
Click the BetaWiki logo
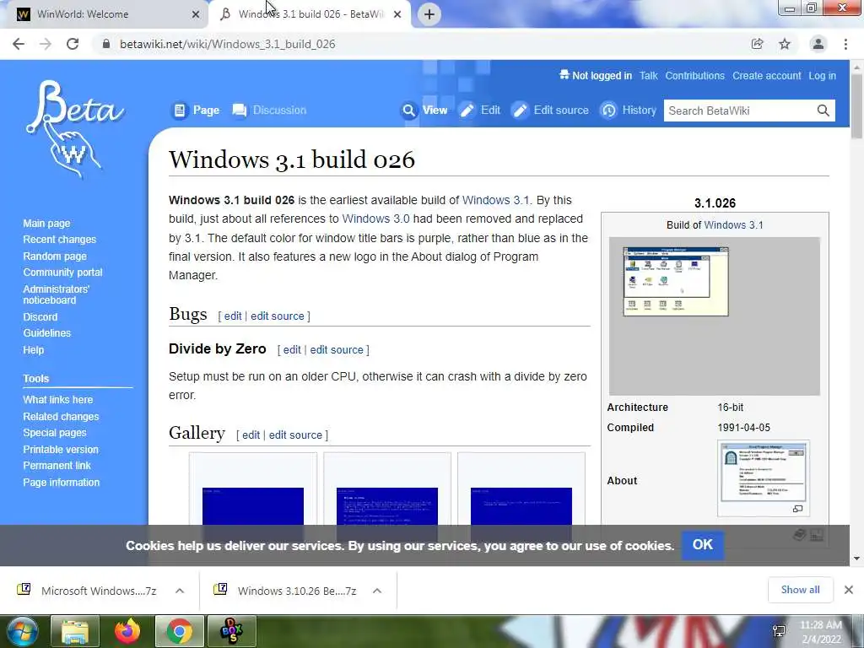[x=74, y=130]
